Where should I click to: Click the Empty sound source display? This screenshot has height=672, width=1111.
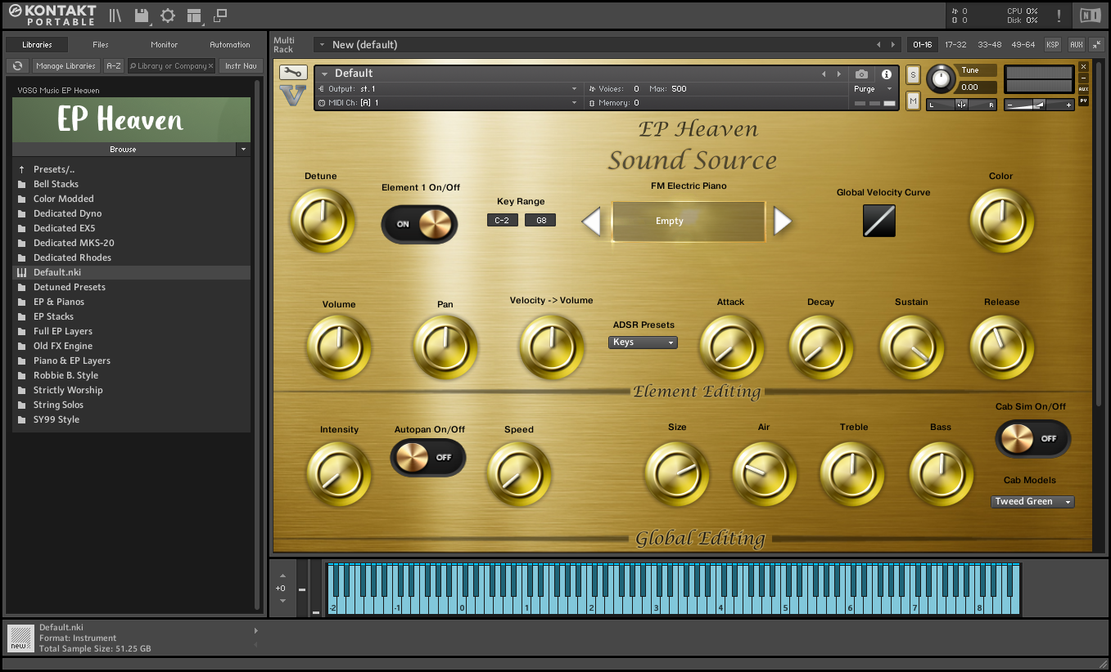689,222
